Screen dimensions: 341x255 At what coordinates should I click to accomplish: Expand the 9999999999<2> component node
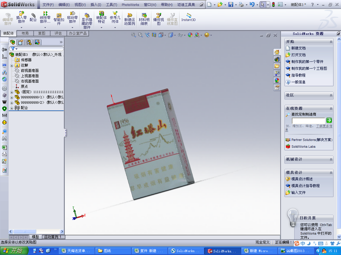click(x=12, y=103)
